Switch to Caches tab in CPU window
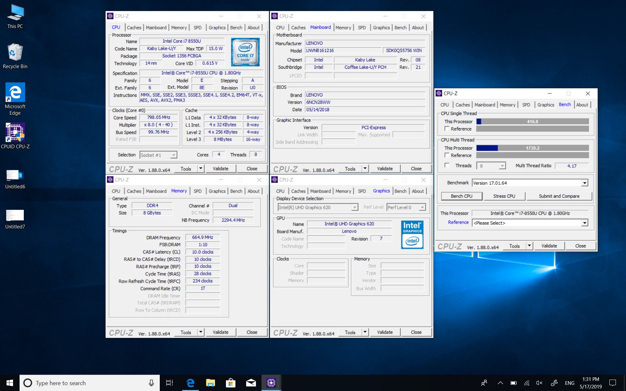This screenshot has height=391, width=626. pos(134,27)
